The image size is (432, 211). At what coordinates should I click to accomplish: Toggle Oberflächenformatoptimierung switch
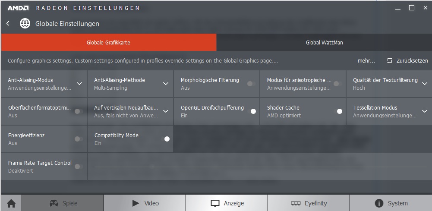tap(79, 111)
